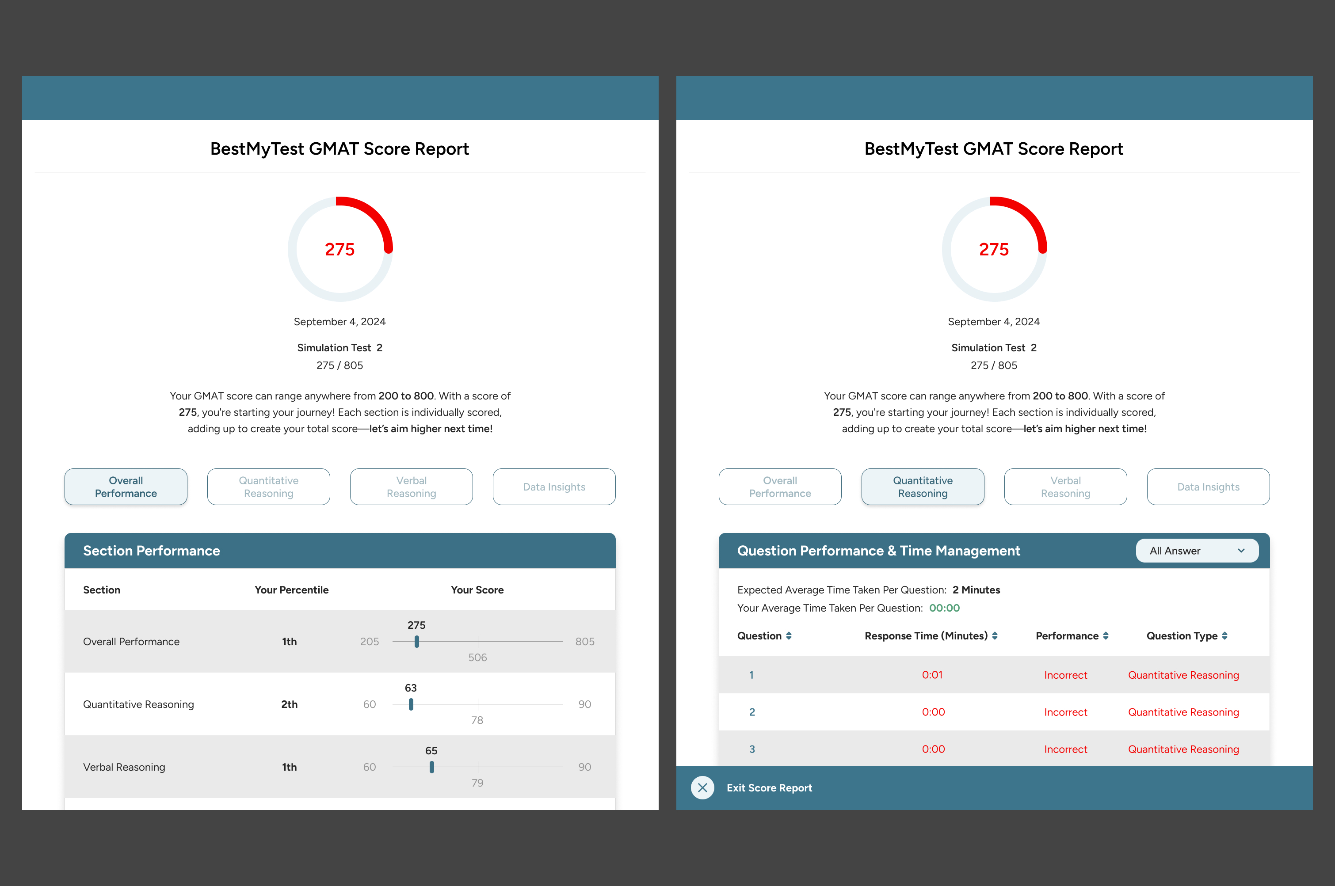Click Question Performance & Time Management header
The height and width of the screenshot is (886, 1335).
pyautogui.click(x=879, y=551)
